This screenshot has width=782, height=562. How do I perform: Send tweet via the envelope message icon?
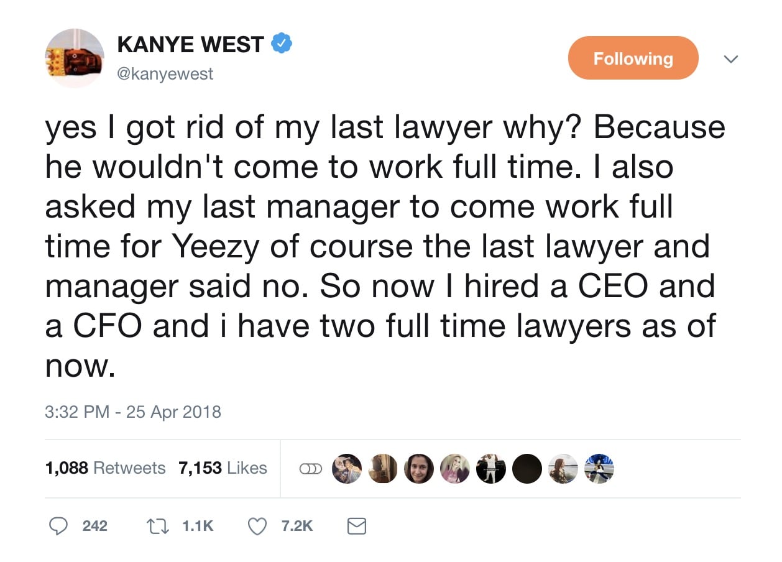pos(356,527)
